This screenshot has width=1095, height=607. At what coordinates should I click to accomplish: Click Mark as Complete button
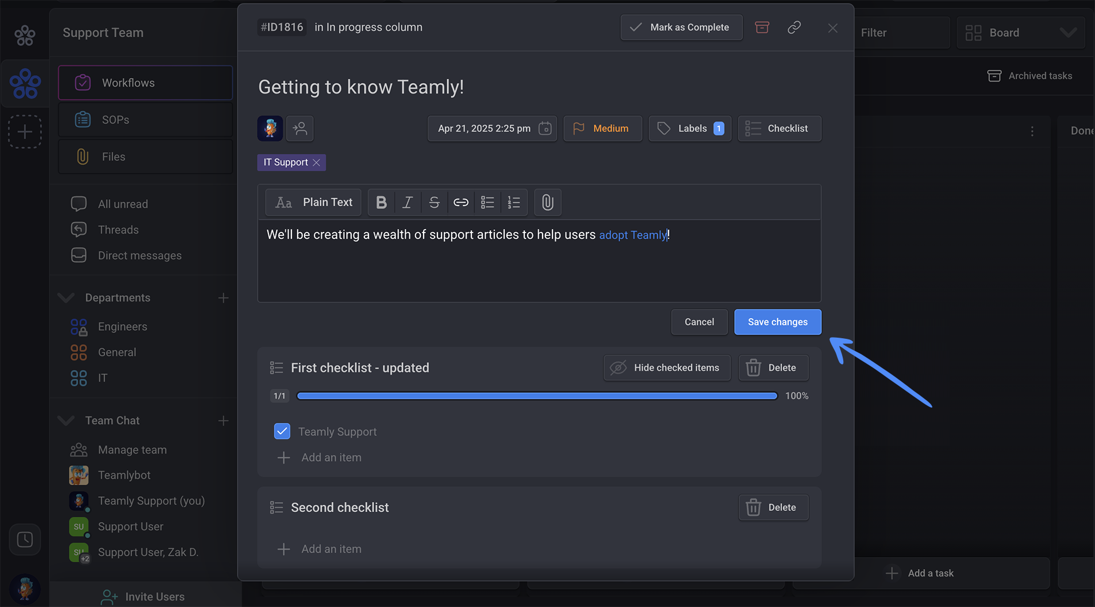click(x=681, y=27)
